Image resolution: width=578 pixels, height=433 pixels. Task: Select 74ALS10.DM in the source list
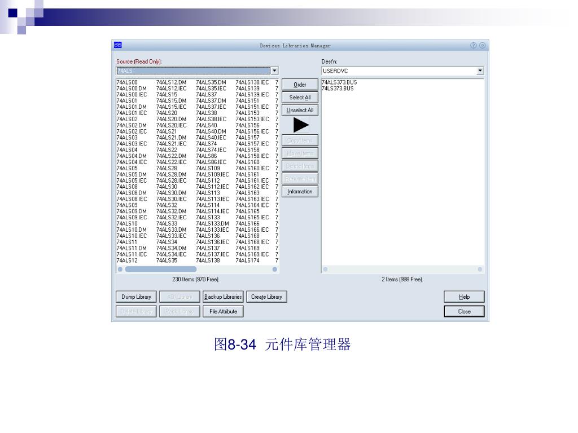click(x=132, y=230)
